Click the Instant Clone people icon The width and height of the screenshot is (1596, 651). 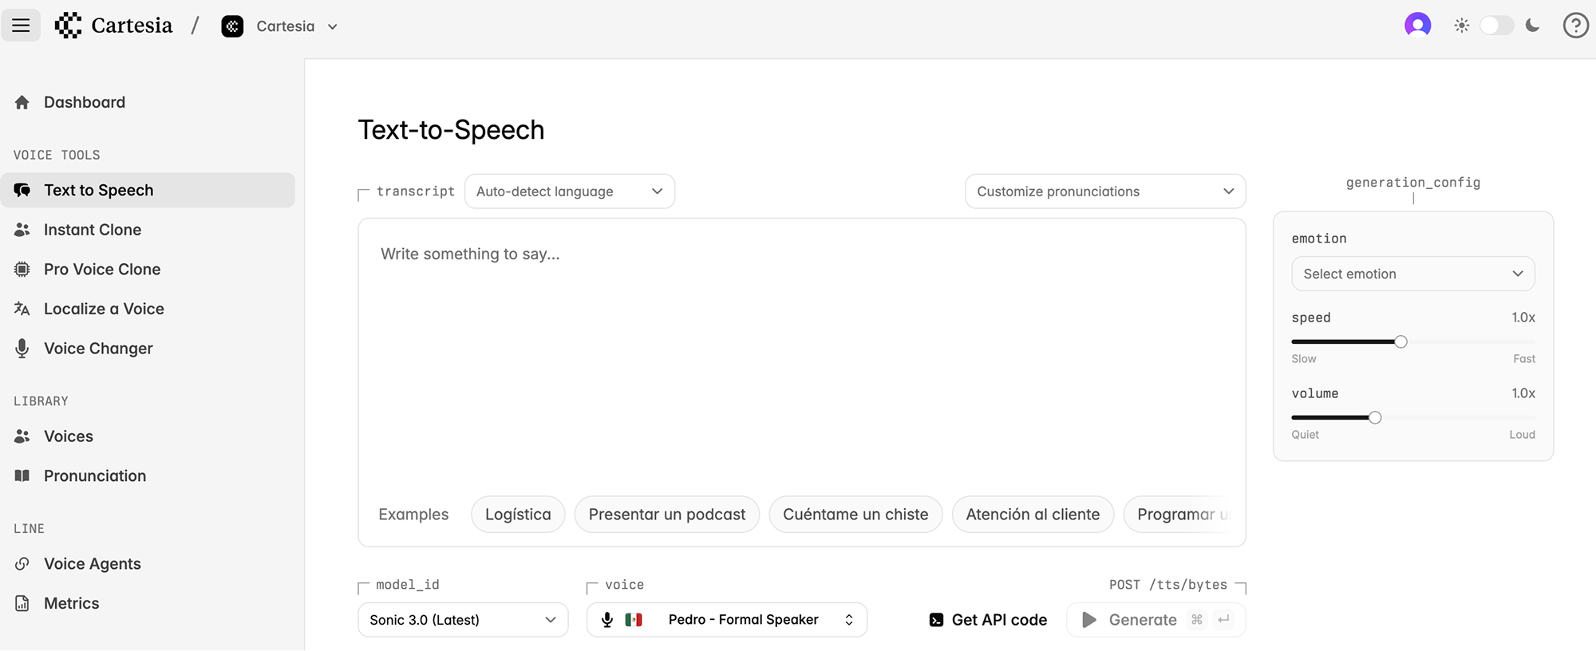(22, 230)
